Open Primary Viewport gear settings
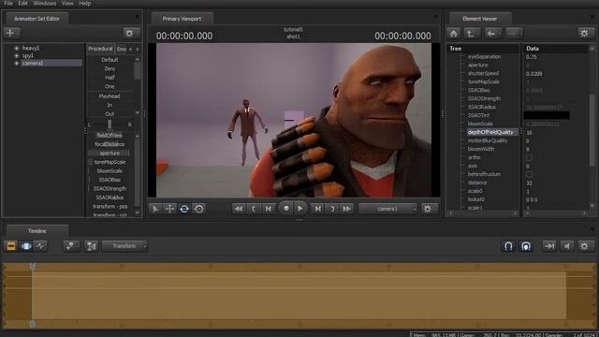This screenshot has height=337, width=599. click(x=429, y=209)
